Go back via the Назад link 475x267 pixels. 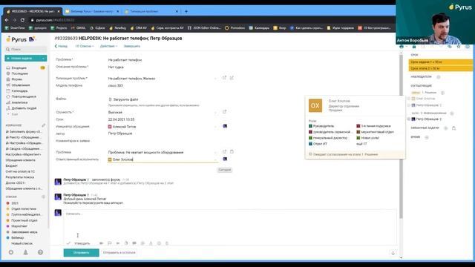(61, 46)
